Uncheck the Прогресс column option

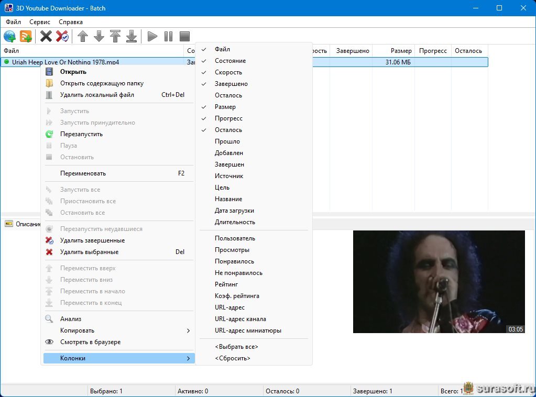(254, 118)
